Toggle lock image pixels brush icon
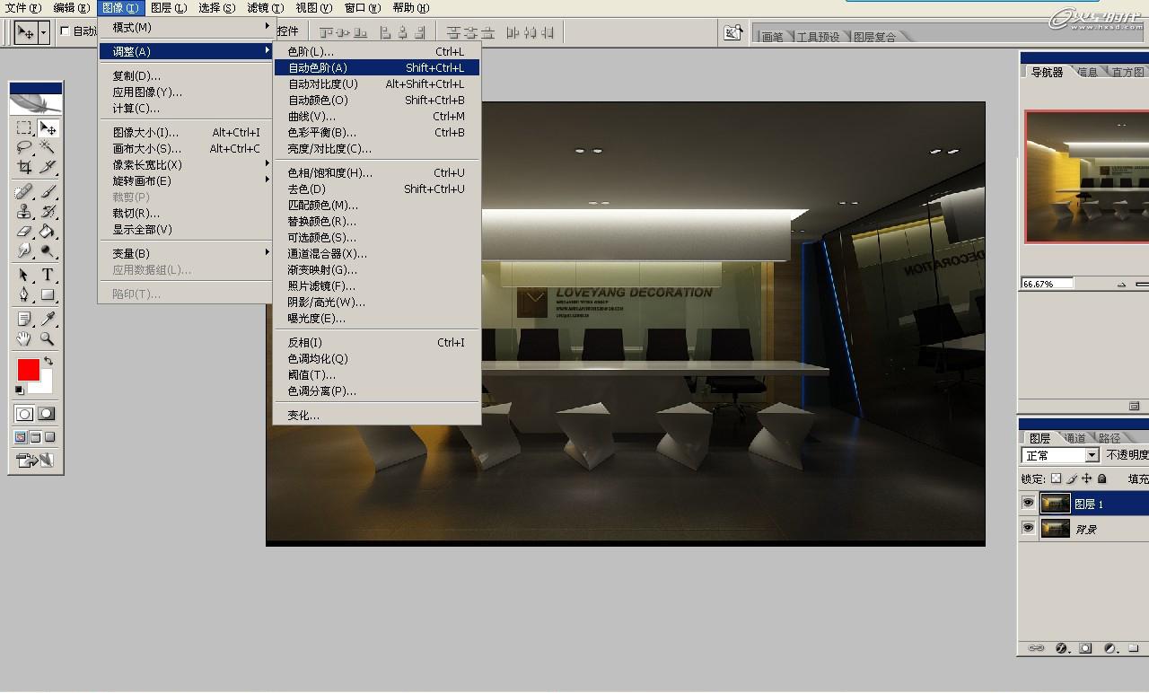The height and width of the screenshot is (693, 1149). (1071, 478)
